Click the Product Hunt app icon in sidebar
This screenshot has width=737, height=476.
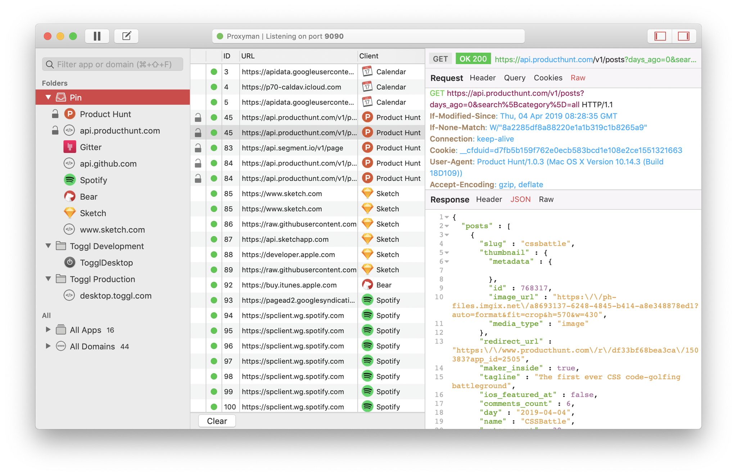point(69,114)
